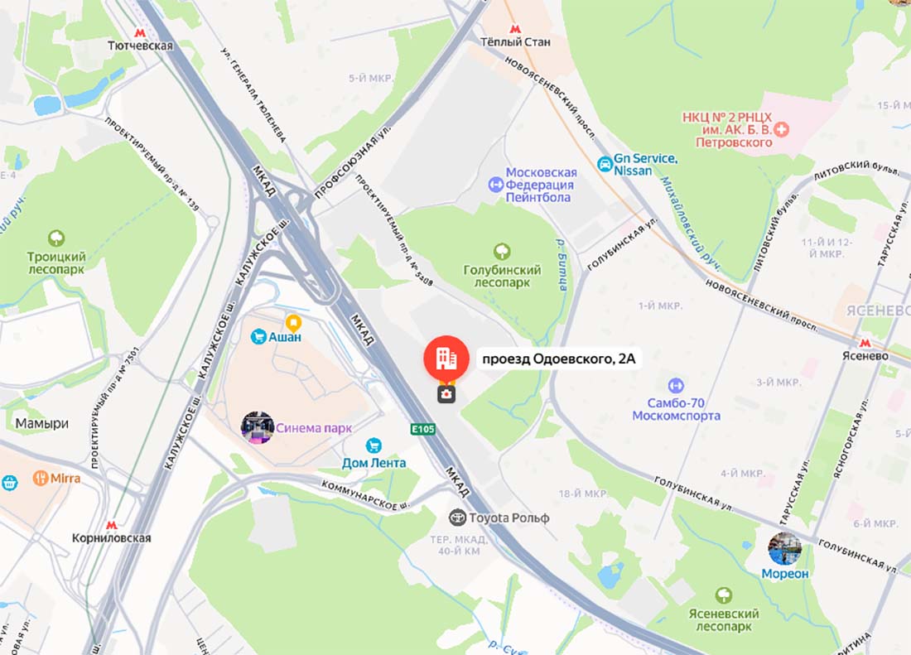Click the Голубинский лесопарк tree icon
The image size is (911, 655).
pyautogui.click(x=502, y=252)
